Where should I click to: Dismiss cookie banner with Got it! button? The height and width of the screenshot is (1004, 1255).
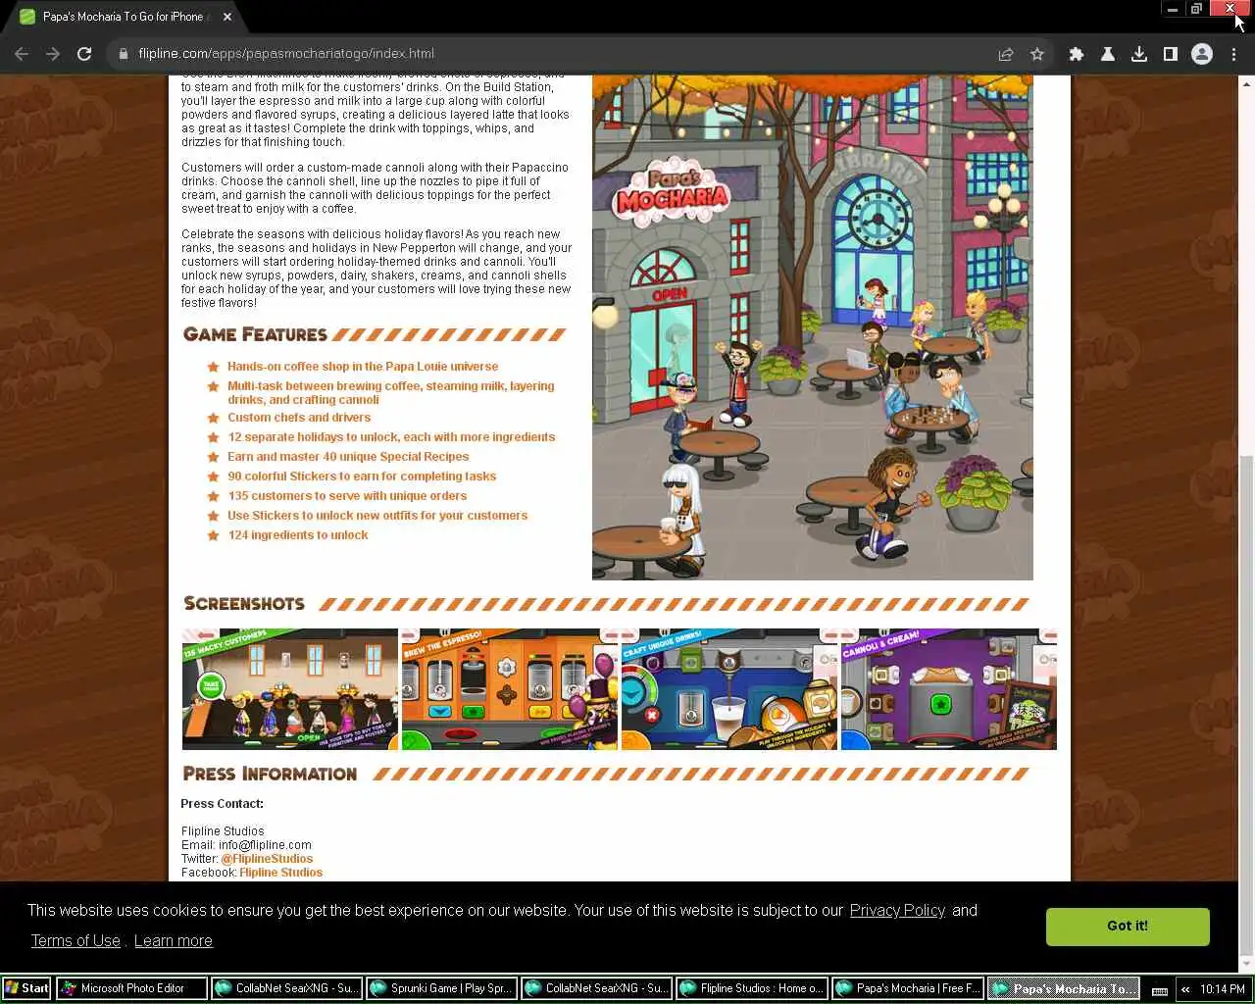tap(1128, 927)
